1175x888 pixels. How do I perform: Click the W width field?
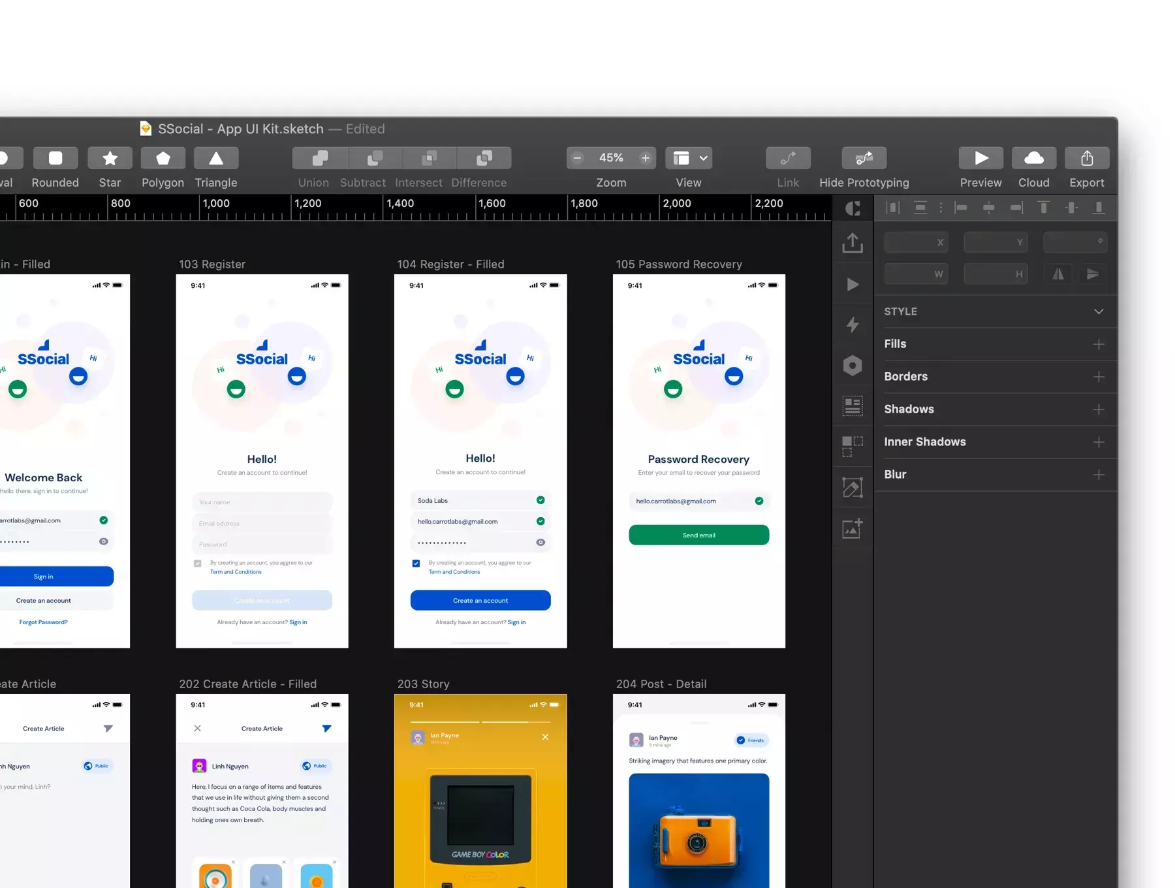(x=916, y=274)
